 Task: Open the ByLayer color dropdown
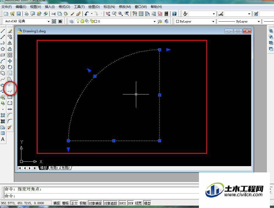pos(213,21)
